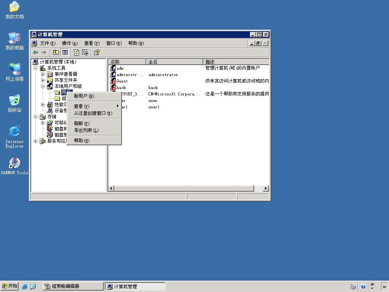This screenshot has width=389, height=292.
Task: Expand the 服务和应用程序 tree node
Action: click(35, 141)
